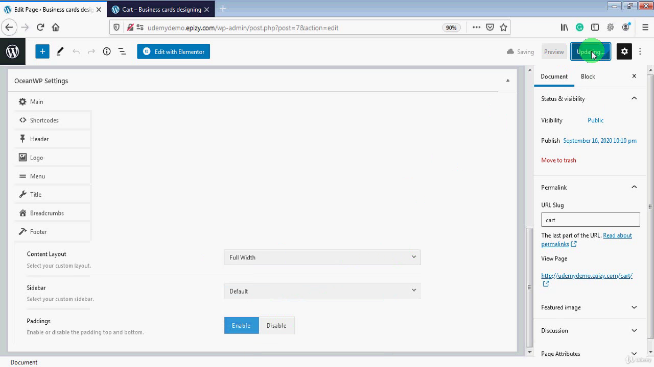Click the tracking protection shield icon
654x367 pixels.
[x=116, y=28]
